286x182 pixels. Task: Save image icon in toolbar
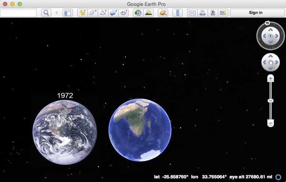click(213, 13)
